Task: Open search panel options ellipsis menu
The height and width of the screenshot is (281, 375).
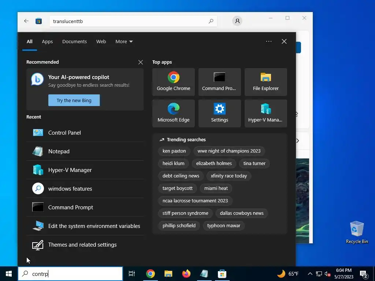Action: coord(268,41)
